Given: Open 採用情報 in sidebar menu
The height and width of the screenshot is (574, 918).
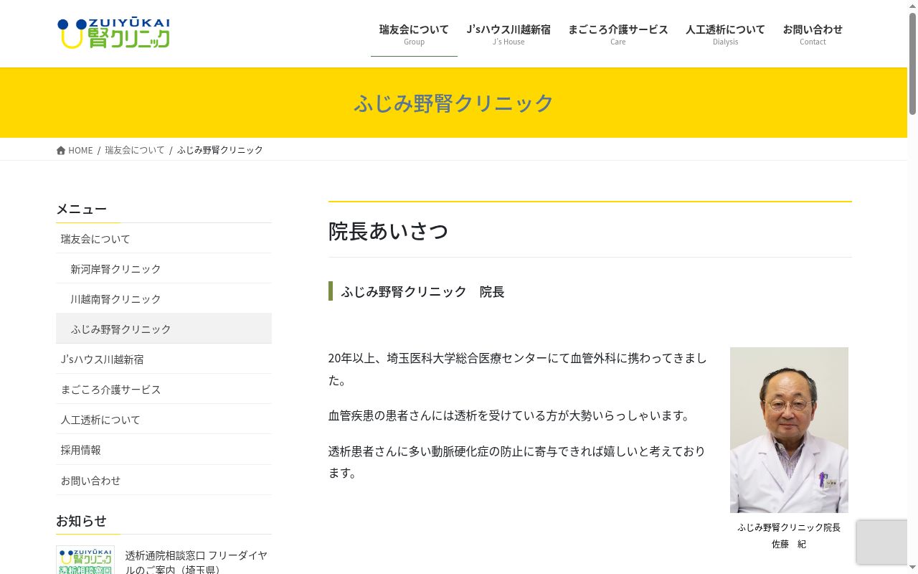Looking at the screenshot, I should 164,449.
